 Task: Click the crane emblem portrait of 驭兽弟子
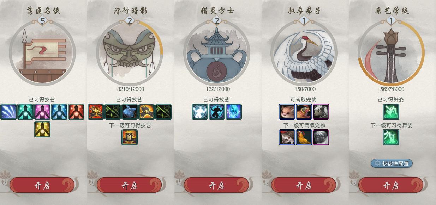[304, 53]
